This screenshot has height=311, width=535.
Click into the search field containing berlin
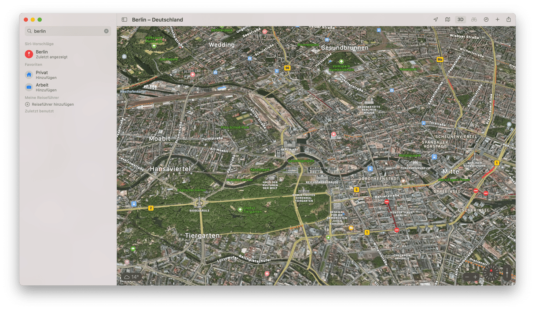(x=68, y=31)
